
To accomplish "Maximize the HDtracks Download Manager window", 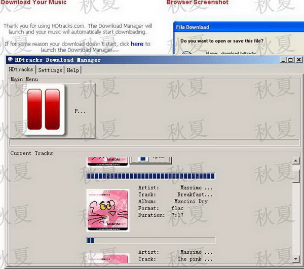I will [x=291, y=60].
